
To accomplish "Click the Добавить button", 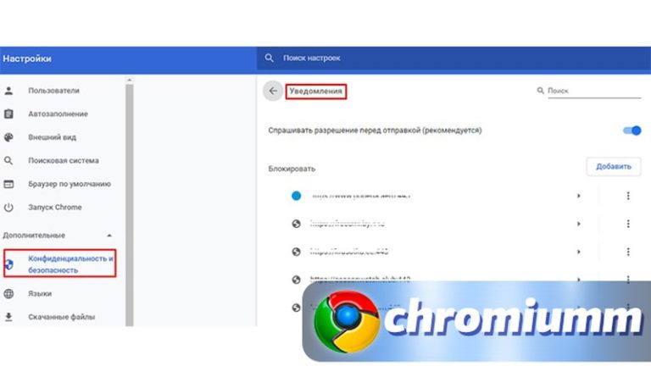I will [613, 166].
